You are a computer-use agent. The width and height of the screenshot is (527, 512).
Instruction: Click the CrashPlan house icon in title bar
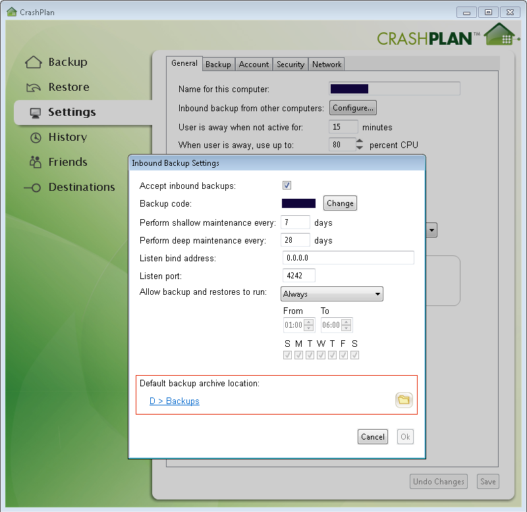coord(12,12)
